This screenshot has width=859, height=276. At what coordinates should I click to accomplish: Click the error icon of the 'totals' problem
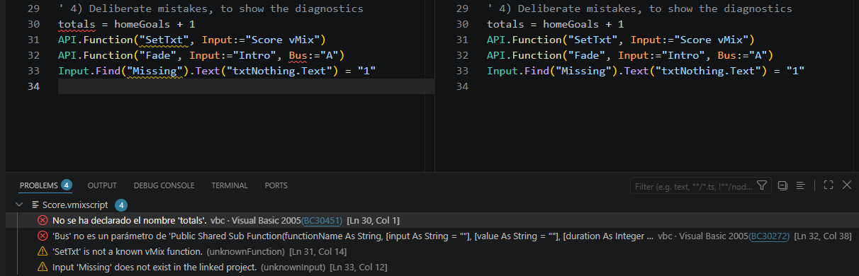point(43,221)
